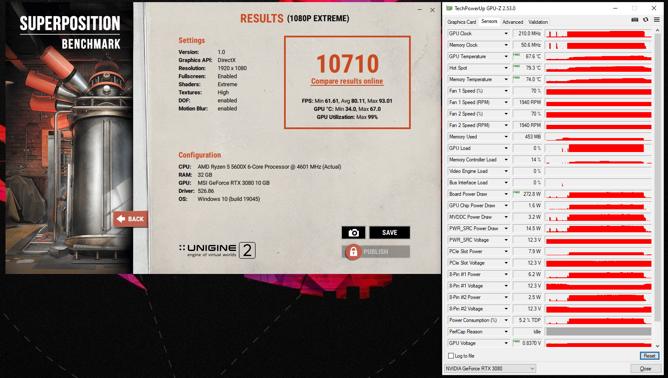Click the Memory Used 453 MB value
This screenshot has width=668, height=378.
pos(527,137)
